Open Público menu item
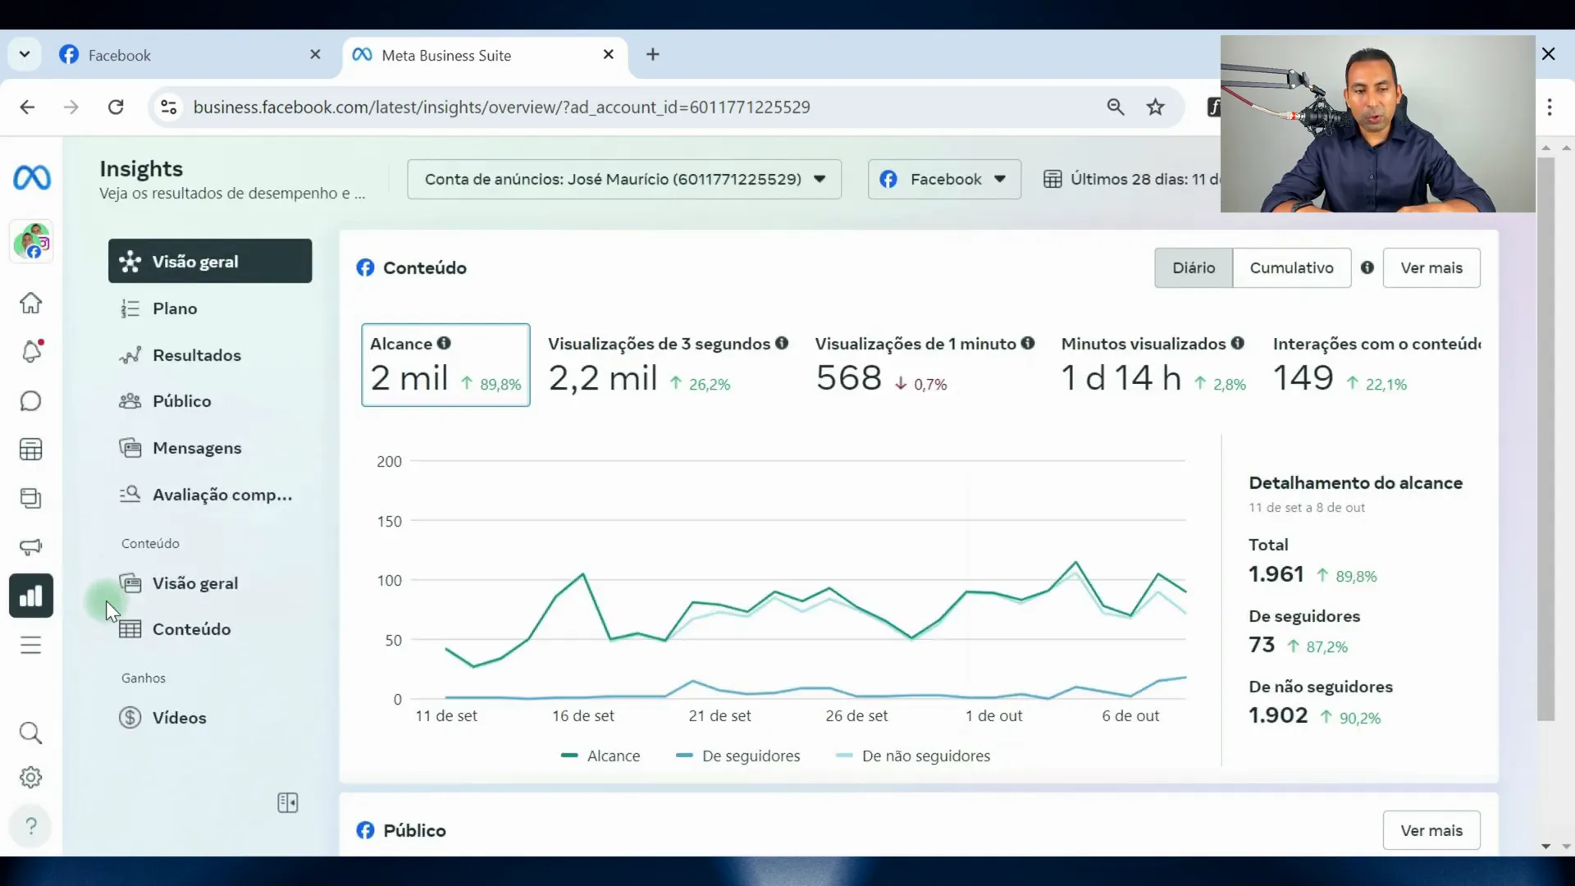Screen dimensions: 1575x886 pyautogui.click(x=210, y=401)
